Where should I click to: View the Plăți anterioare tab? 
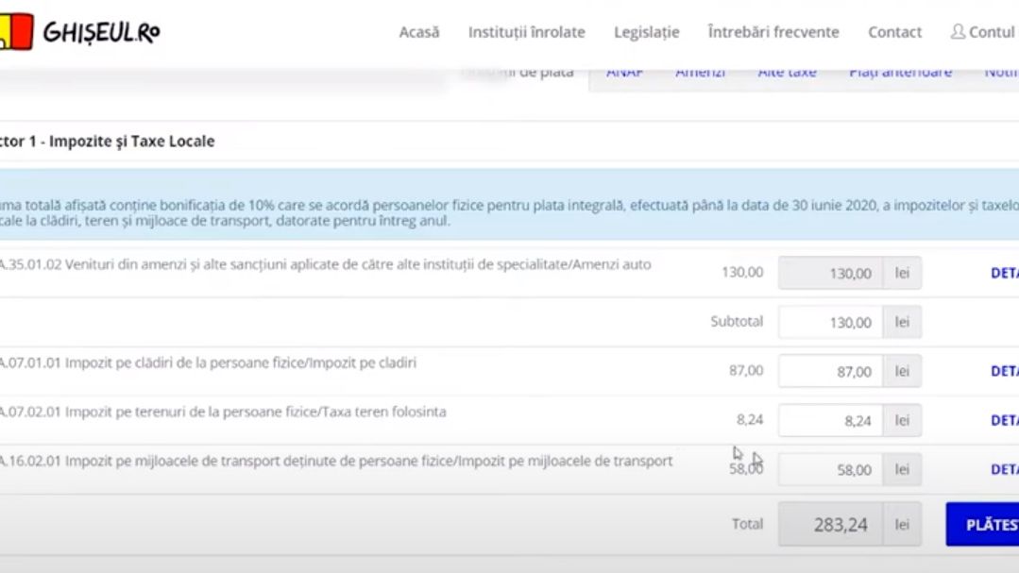(x=900, y=70)
